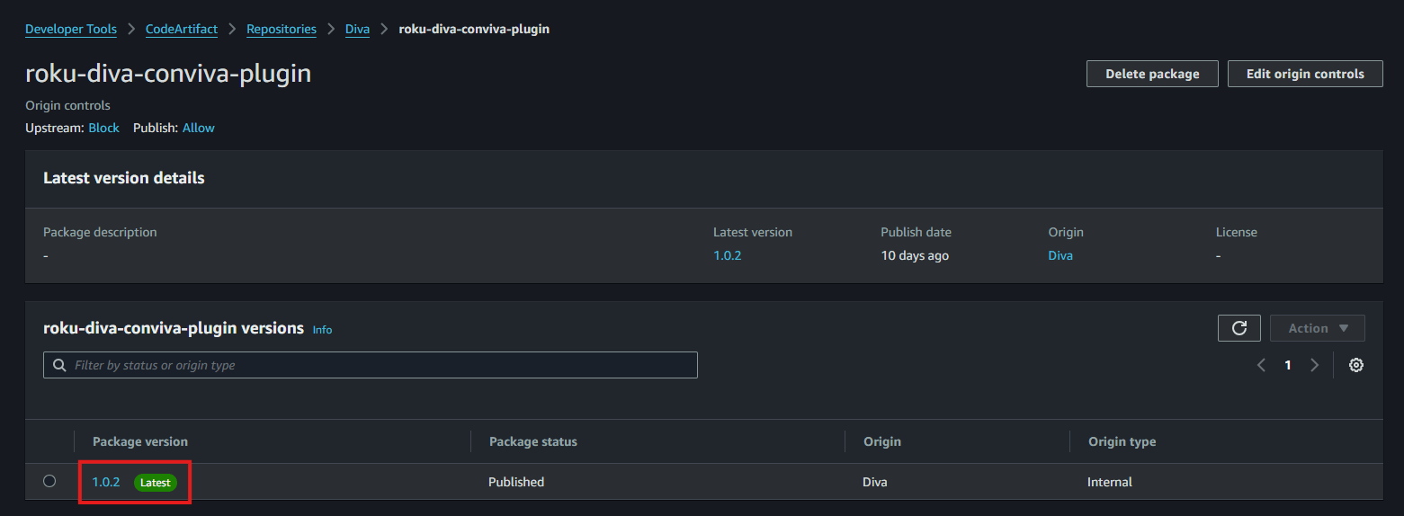Click Package version column header
1404x516 pixels.
coord(140,441)
